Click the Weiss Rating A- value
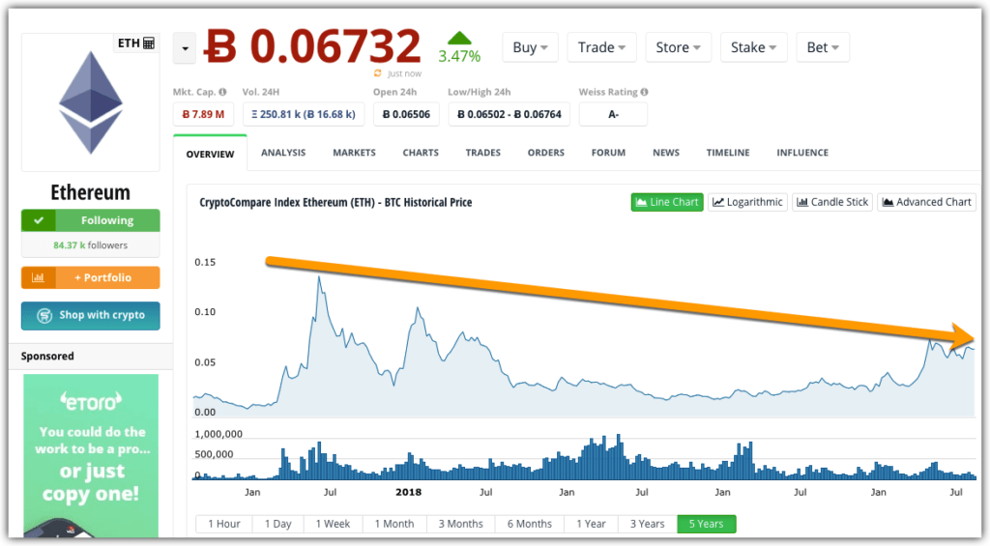The image size is (990, 546). 613,114
